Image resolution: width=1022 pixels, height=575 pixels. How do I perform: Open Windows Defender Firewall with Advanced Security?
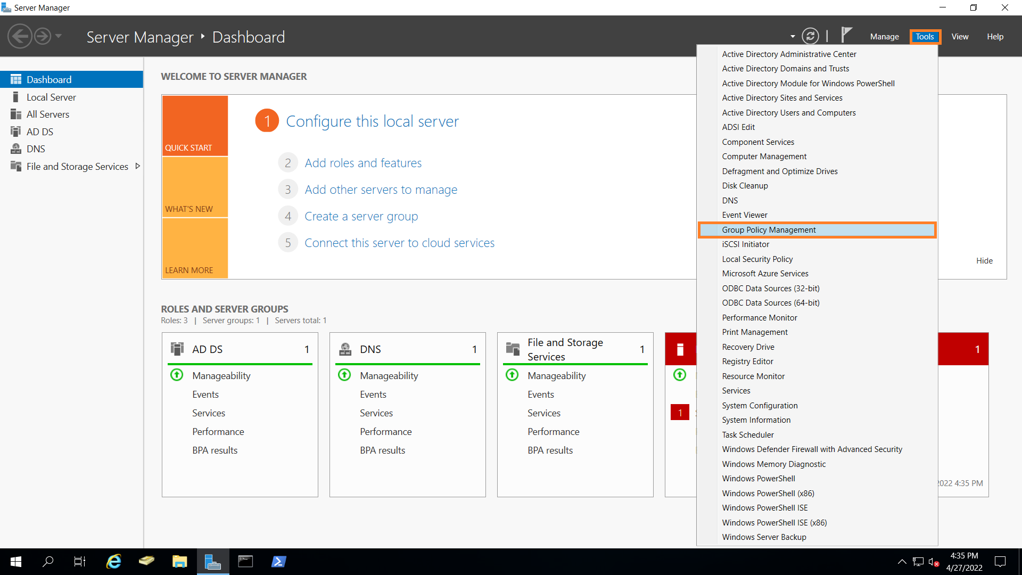[812, 449]
